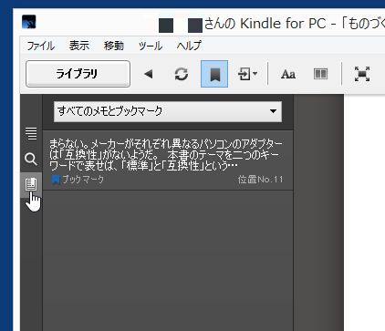This screenshot has height=331, width=385.
Task: Change column layout with the two-page icon
Action: (x=320, y=74)
